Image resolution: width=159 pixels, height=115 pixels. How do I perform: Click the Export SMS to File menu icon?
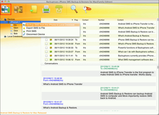pyautogui.click(x=24, y=28)
